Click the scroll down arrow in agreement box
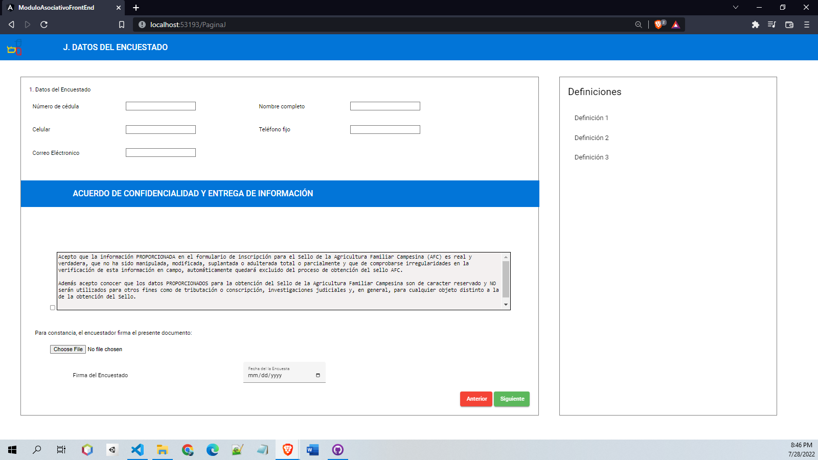This screenshot has height=460, width=818. click(x=506, y=305)
